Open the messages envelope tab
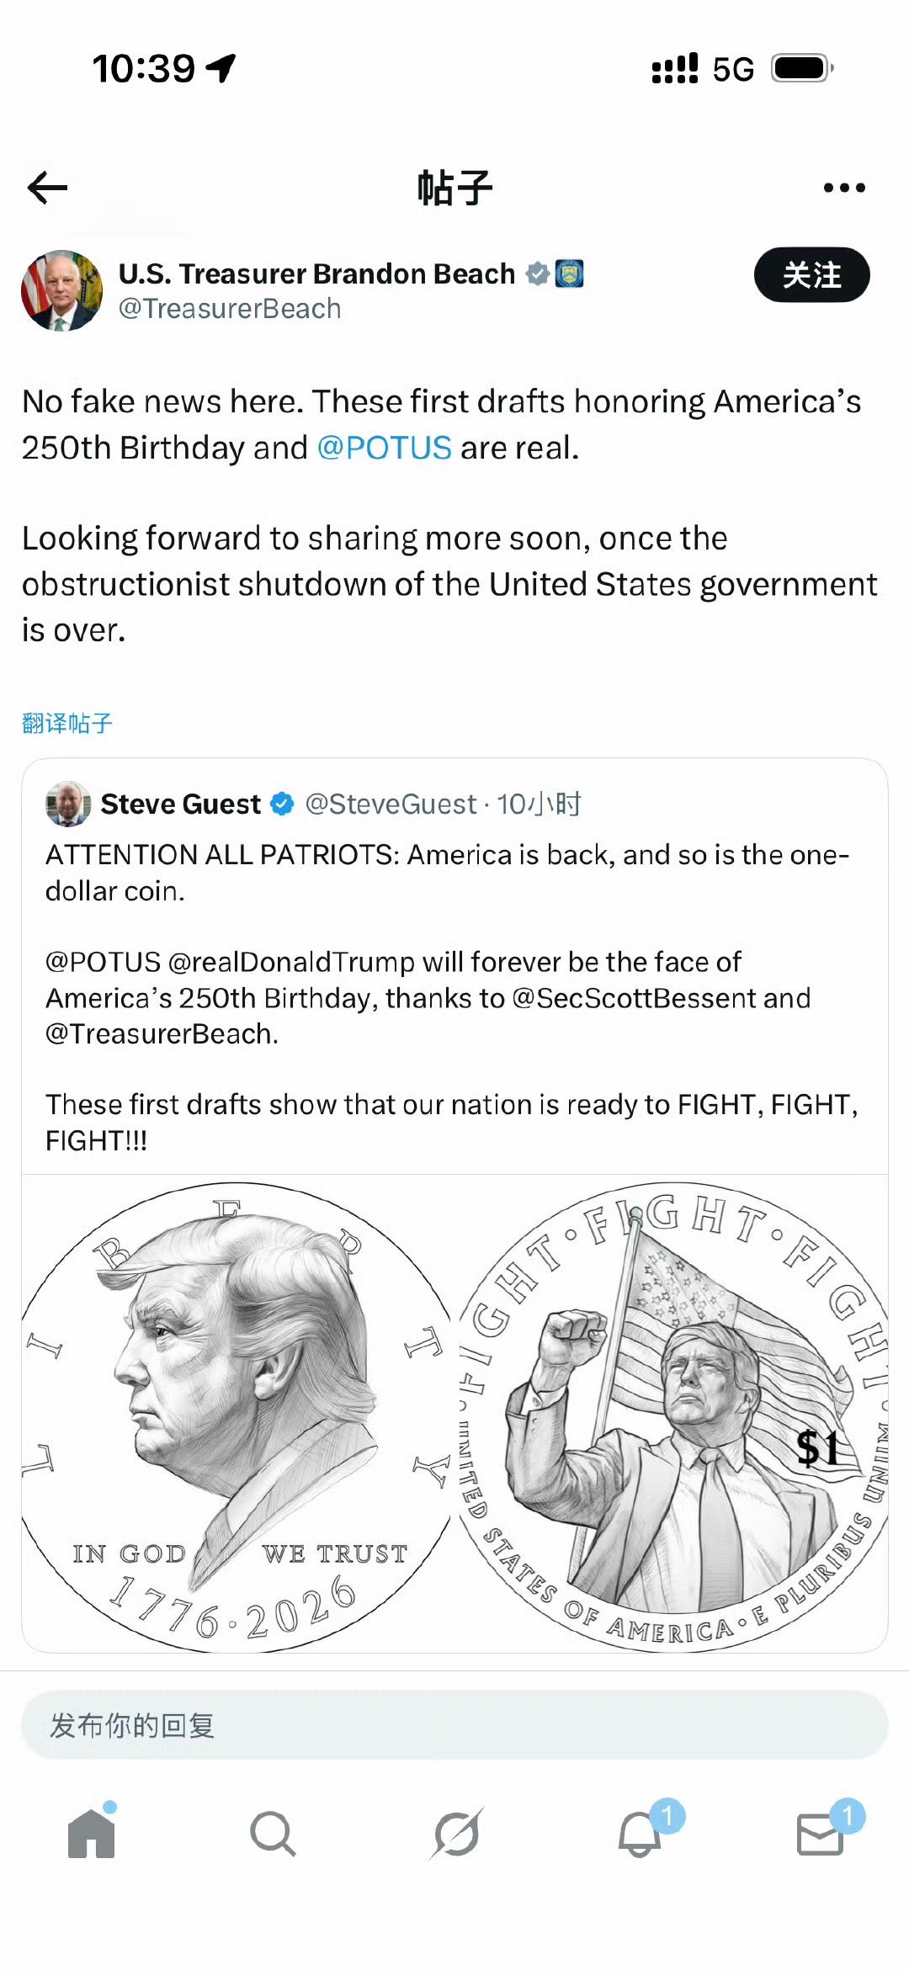The height and width of the screenshot is (1970, 909). pos(821,1834)
